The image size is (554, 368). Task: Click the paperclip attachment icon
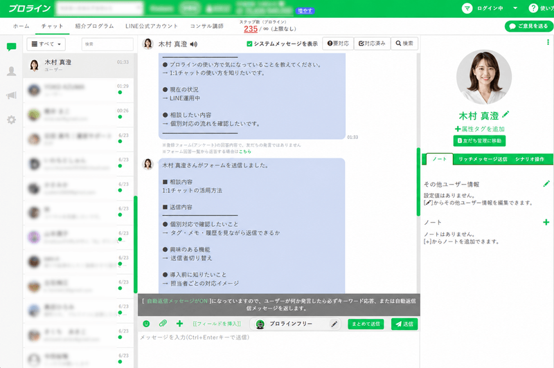pyautogui.click(x=163, y=323)
